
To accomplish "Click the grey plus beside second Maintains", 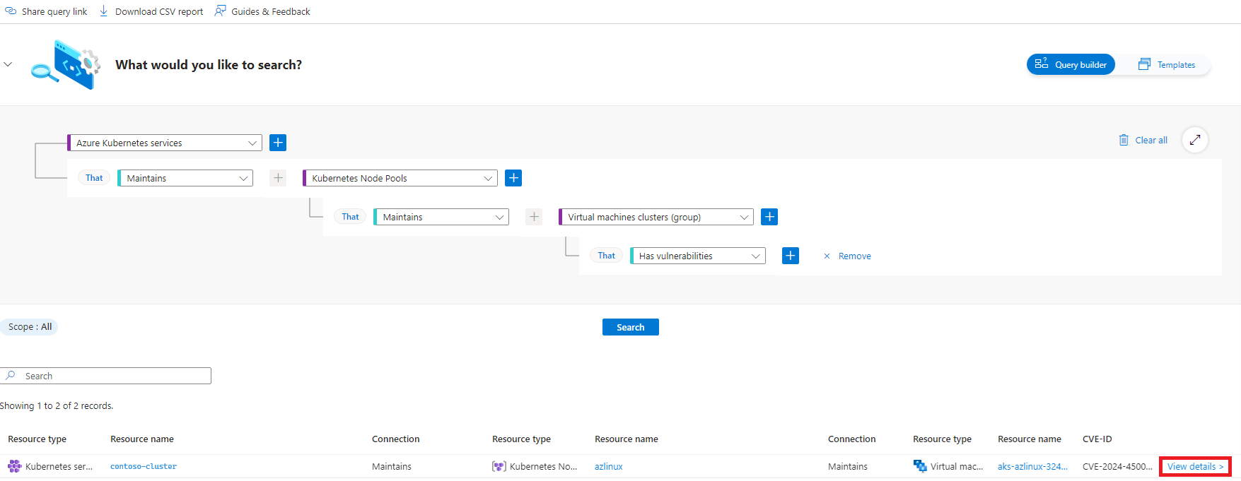I will click(534, 217).
